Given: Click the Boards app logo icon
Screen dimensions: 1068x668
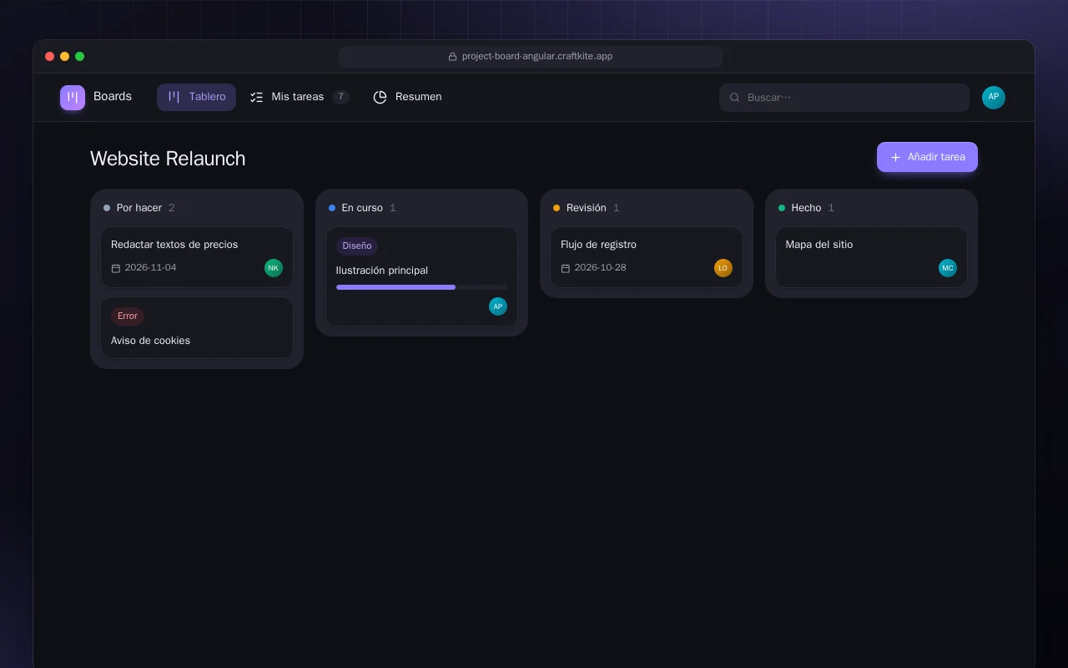Looking at the screenshot, I should (x=73, y=98).
